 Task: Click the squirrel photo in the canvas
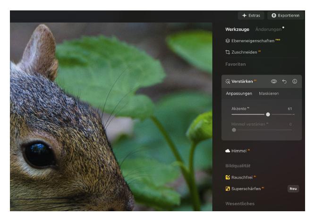(x=111, y=117)
